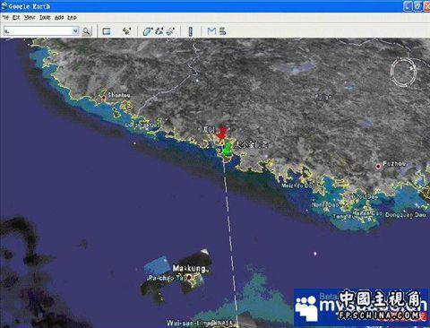Click the search magnifier button
This screenshot has width=430, height=328.
click(87, 31)
